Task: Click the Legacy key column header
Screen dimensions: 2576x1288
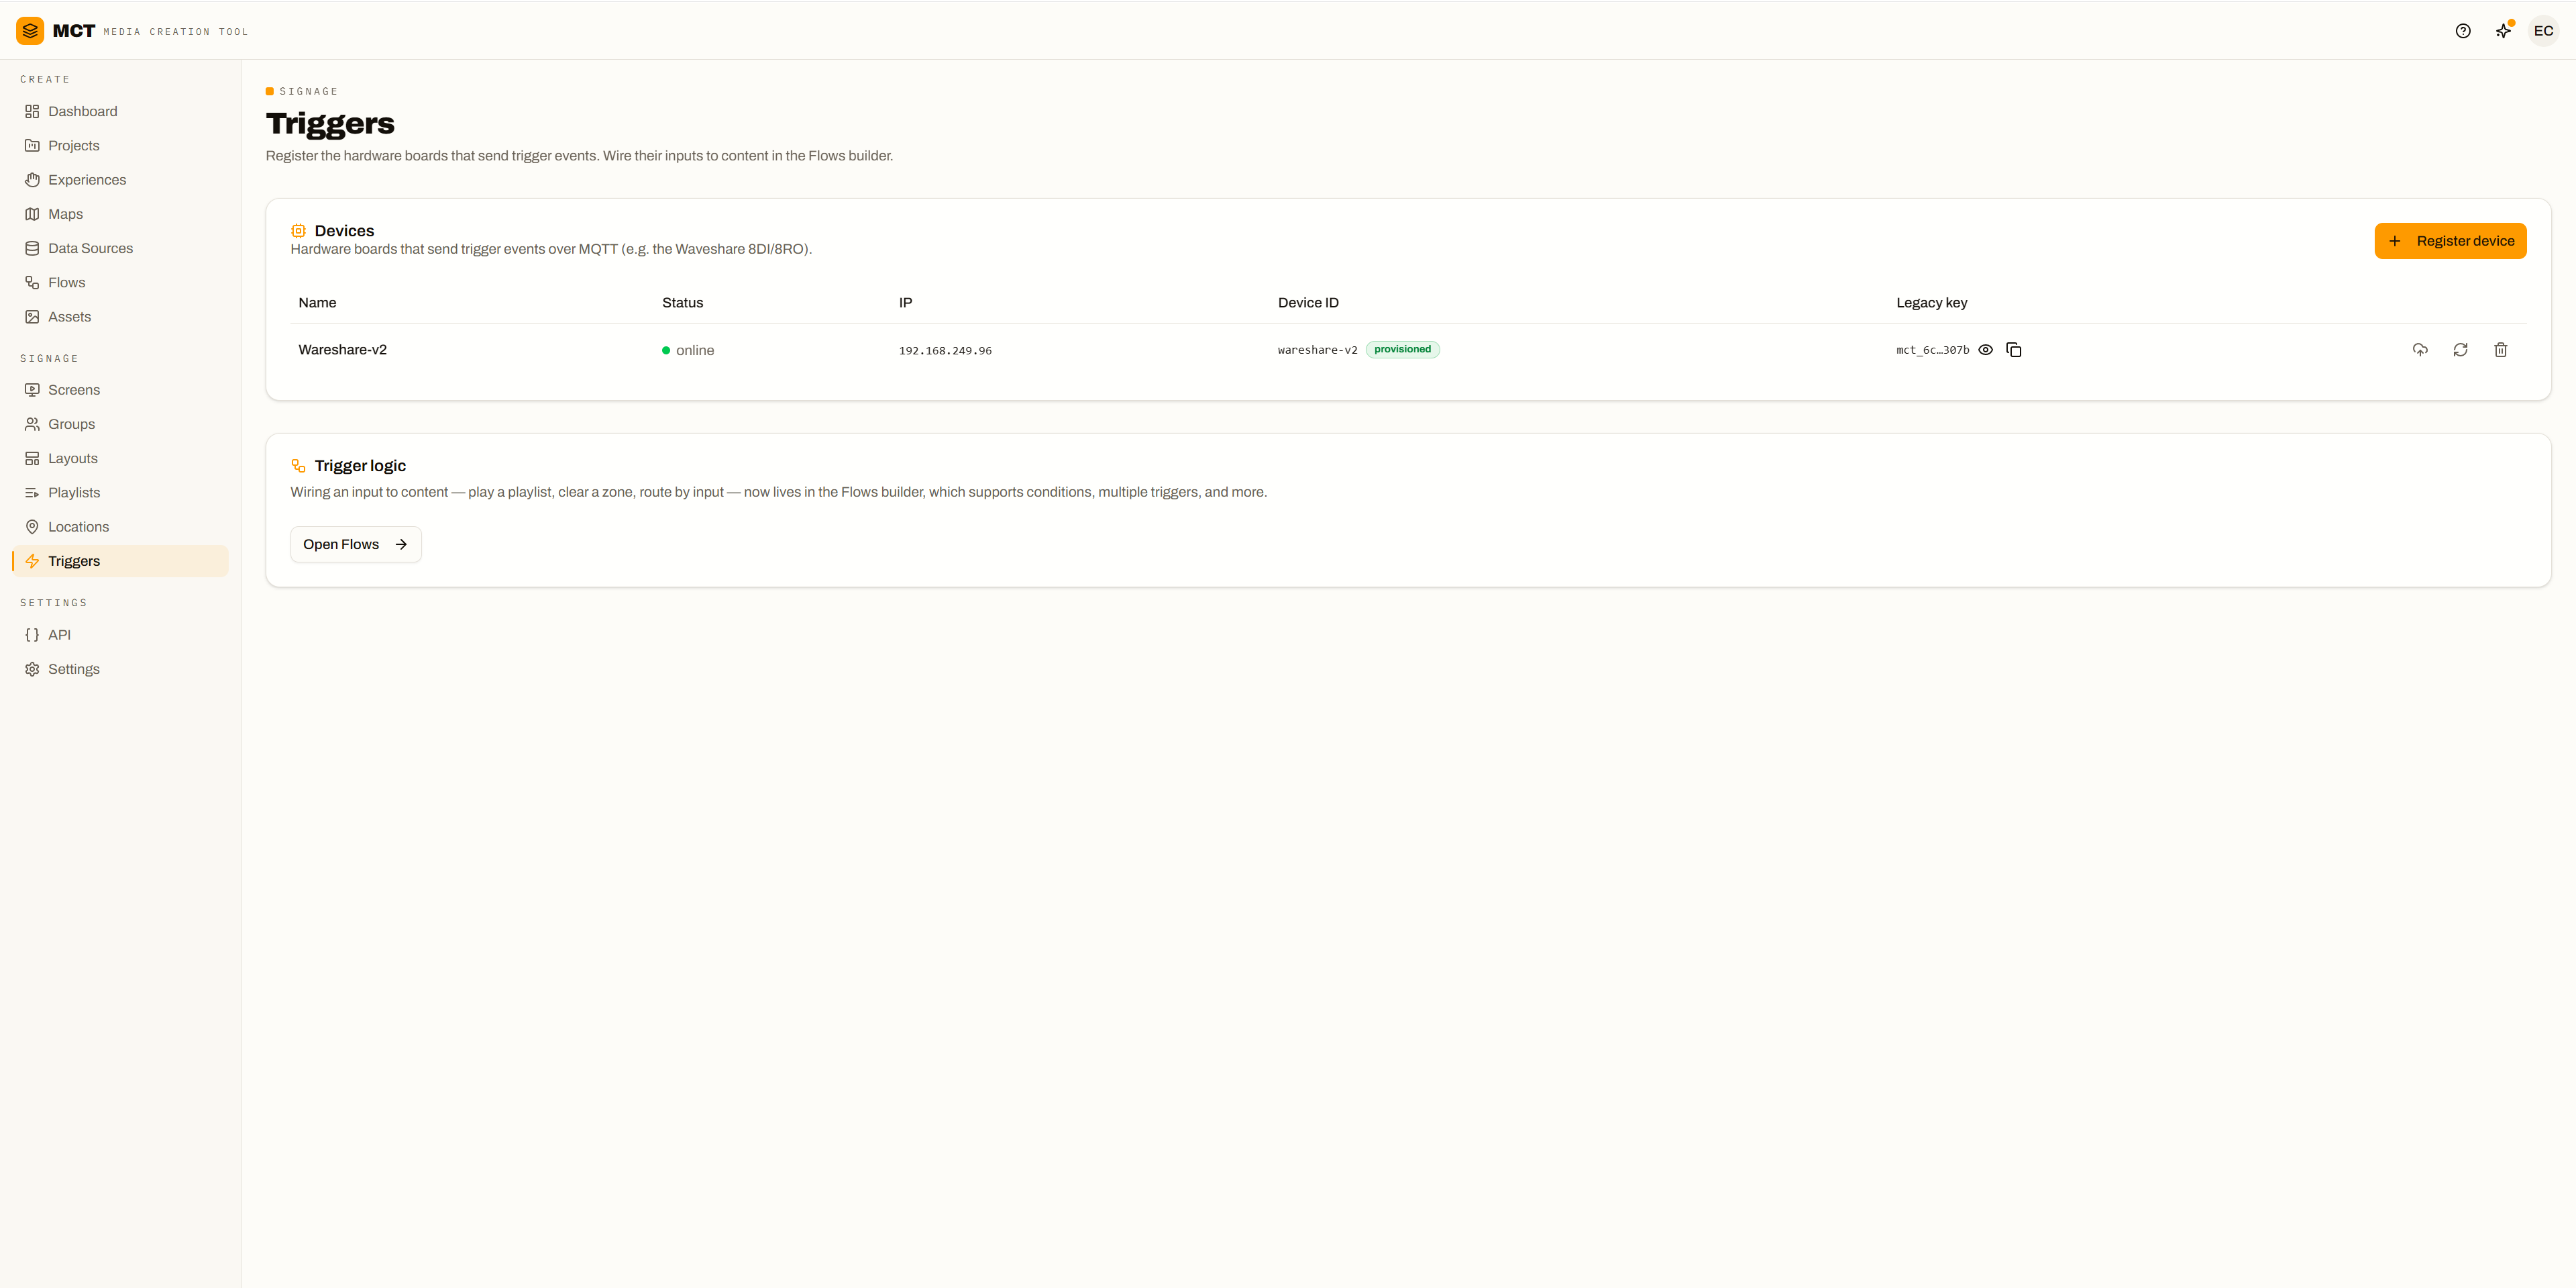Action: pos(1931,302)
